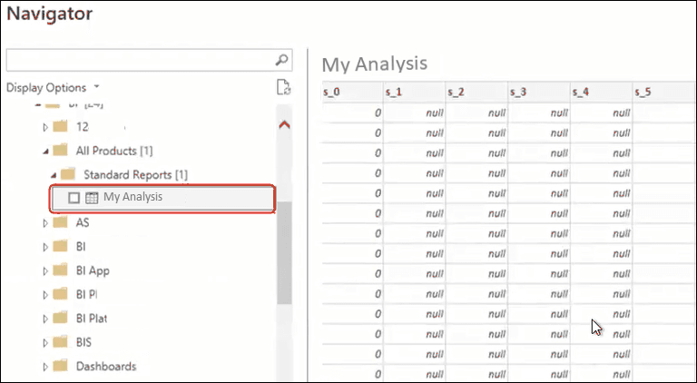Click the s_0 column header

tap(353, 92)
